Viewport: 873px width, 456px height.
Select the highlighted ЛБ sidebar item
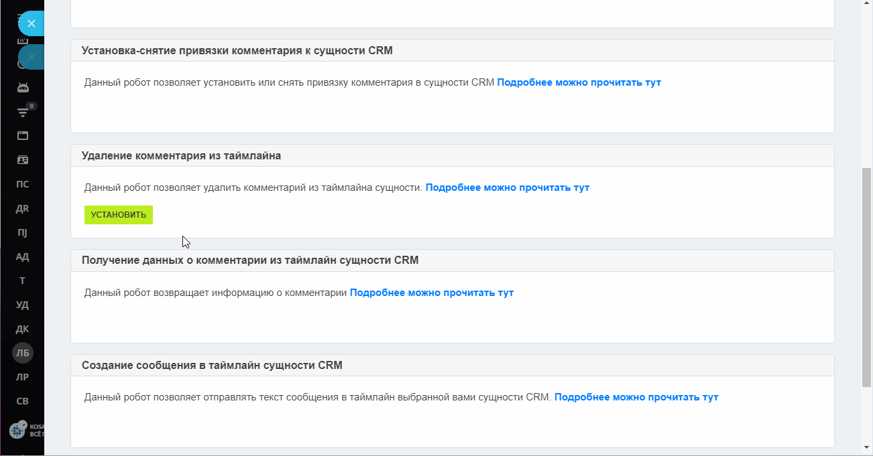pyautogui.click(x=23, y=353)
